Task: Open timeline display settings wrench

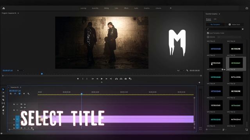Action: click(29, 94)
